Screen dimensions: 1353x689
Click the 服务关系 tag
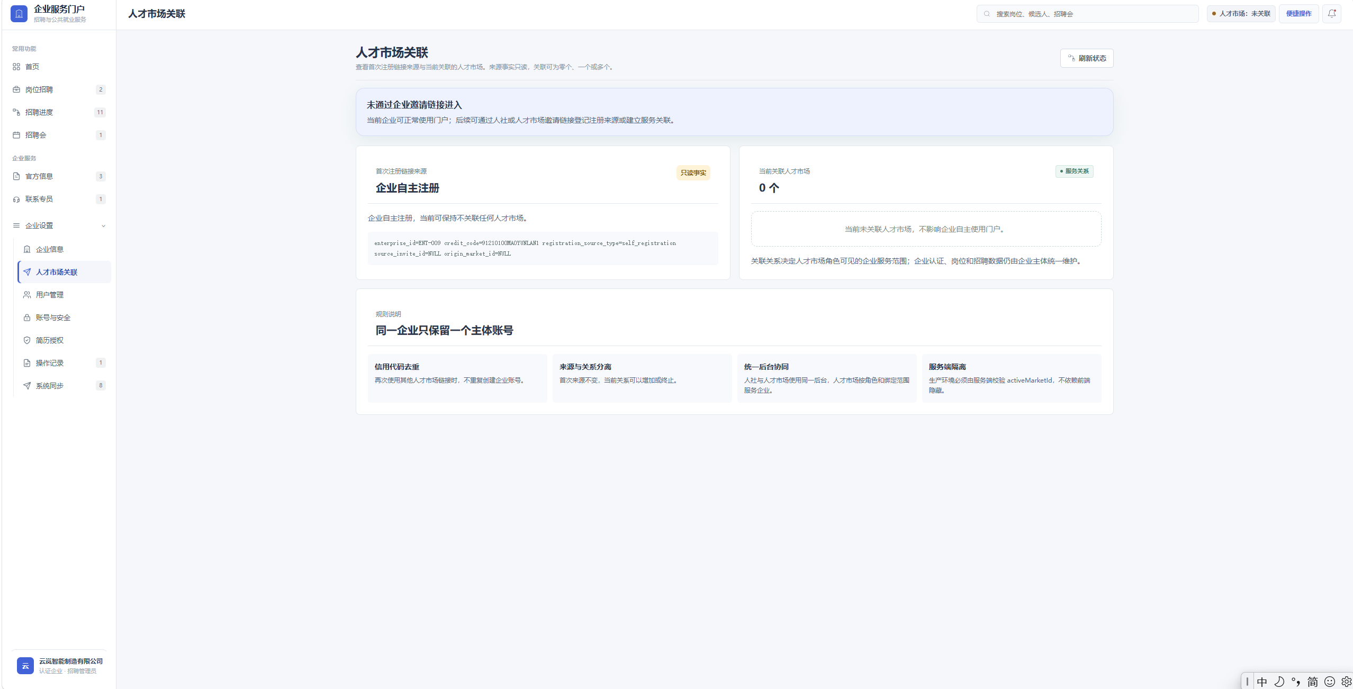[1075, 171]
